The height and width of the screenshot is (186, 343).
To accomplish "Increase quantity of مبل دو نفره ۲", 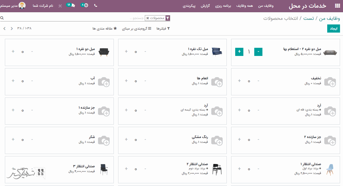I will coord(239,52).
